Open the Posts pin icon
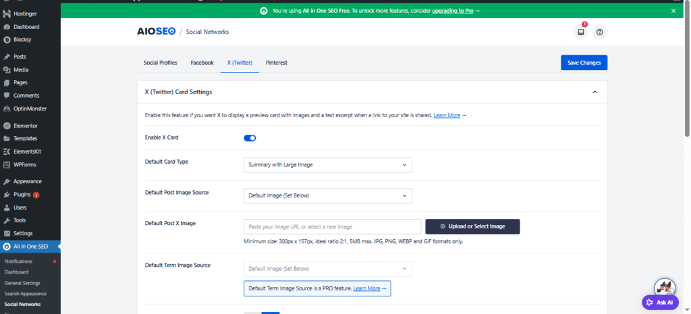 coord(7,57)
